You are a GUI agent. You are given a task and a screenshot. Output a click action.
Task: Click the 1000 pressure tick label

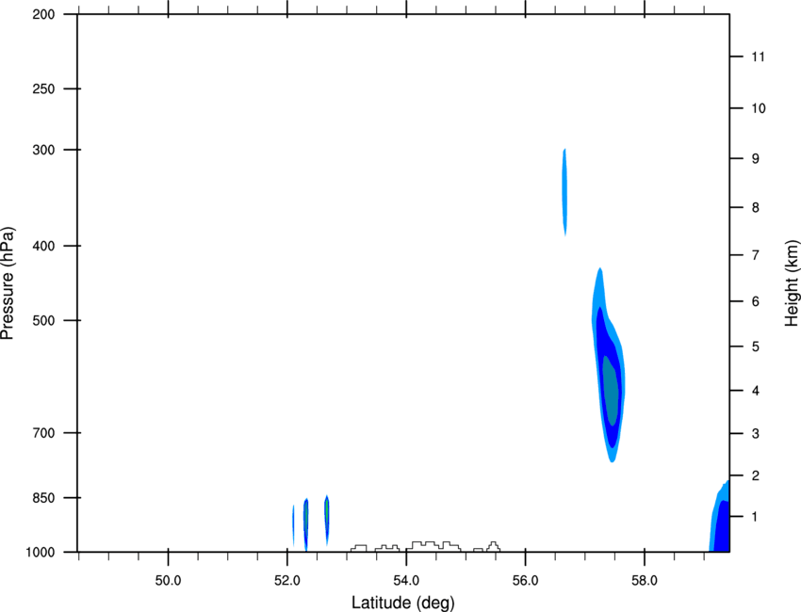click(40, 553)
